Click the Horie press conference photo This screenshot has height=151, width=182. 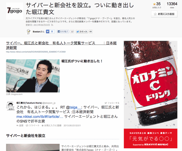click(x=33, y=76)
